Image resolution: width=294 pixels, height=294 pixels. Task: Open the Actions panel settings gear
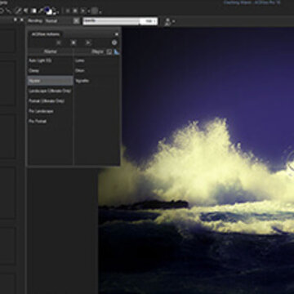(114, 42)
